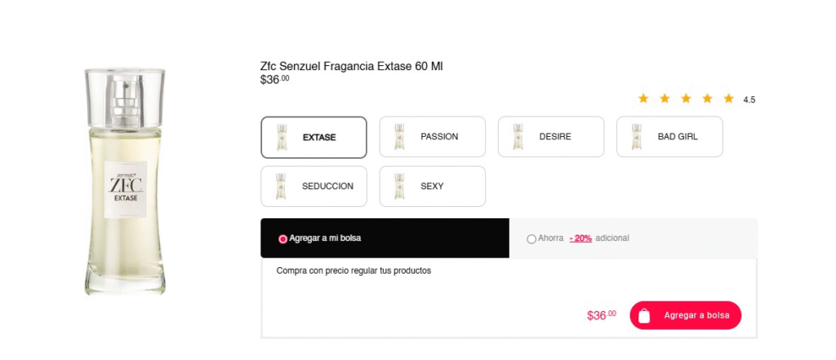Select the Ahorra -20% adicional radio button
This screenshot has height=360, width=836.
(x=531, y=239)
